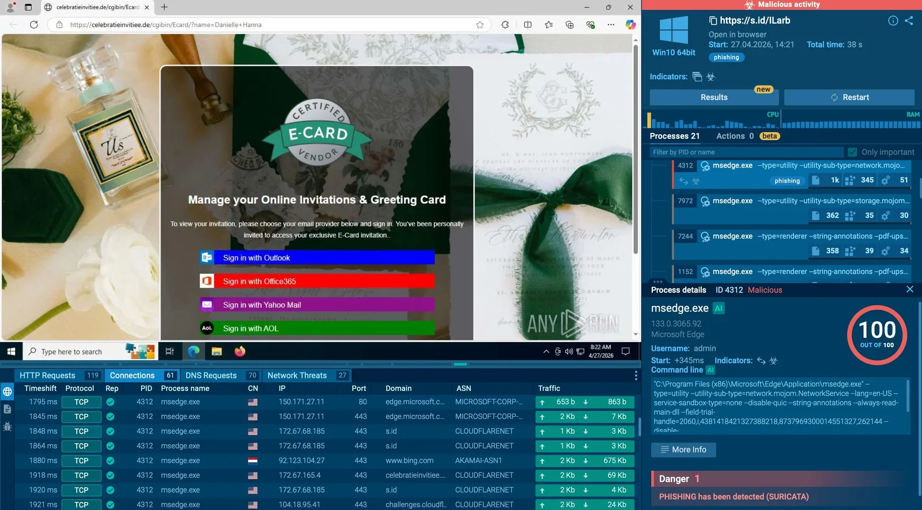Click Sign in with Office365

click(x=317, y=281)
